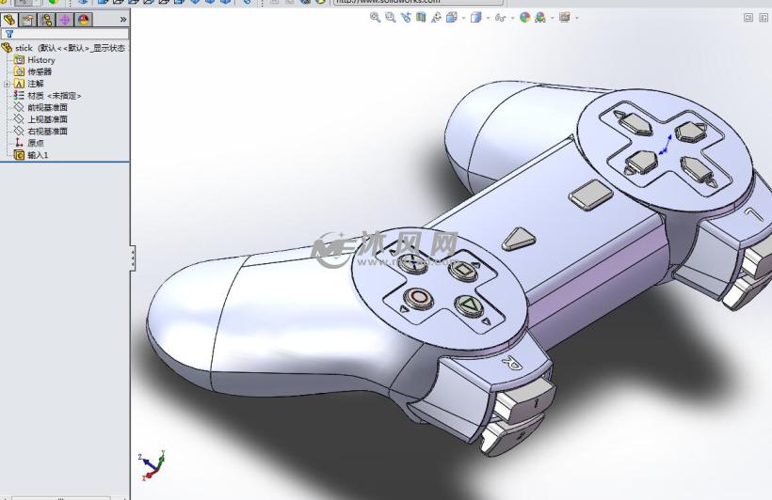Viewport: 772px width, 500px height.
Task: Click the Dynamic Annotation Views icon
Action: tap(436, 18)
